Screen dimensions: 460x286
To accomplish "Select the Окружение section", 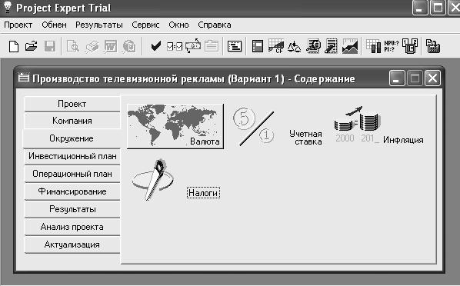I will tap(72, 138).
